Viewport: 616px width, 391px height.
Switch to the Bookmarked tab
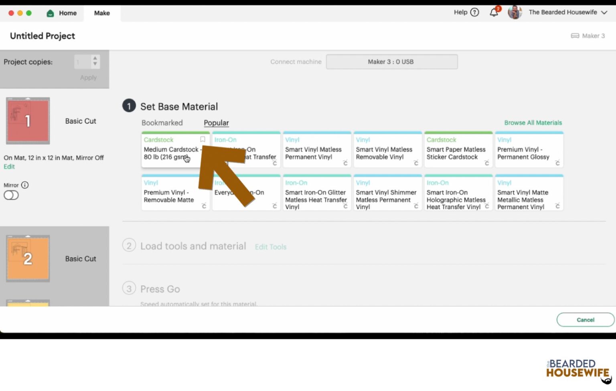pos(162,123)
